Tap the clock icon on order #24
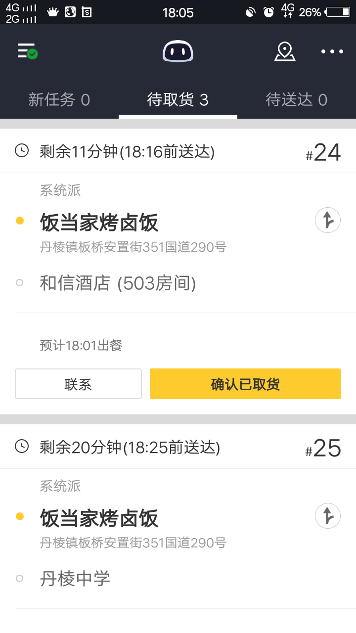 pos(22,151)
